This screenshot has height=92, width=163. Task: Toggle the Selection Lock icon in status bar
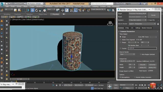click(x=57, y=85)
